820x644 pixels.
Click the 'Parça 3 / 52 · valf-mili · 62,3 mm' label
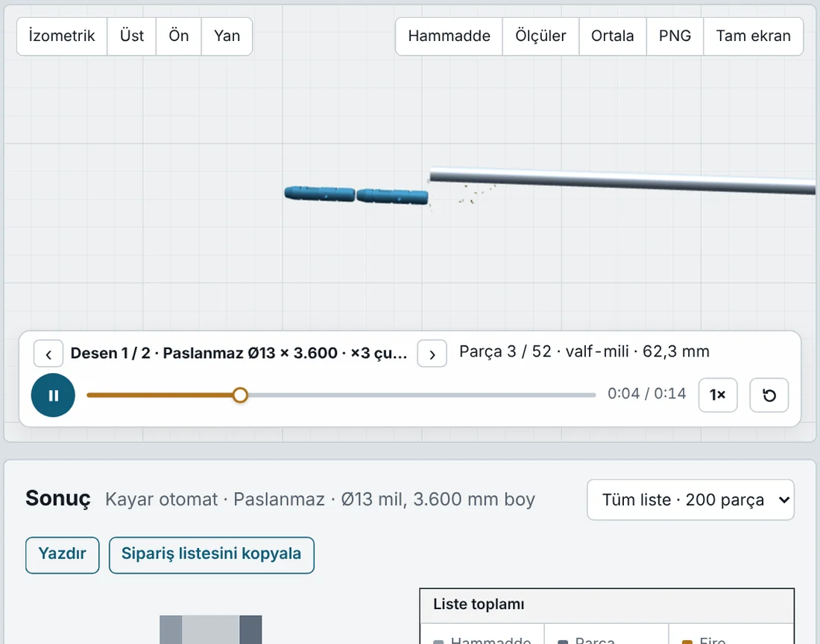tap(584, 352)
